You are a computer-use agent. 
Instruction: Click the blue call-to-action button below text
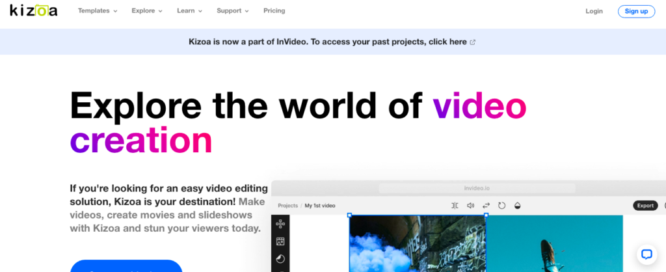[126, 266]
